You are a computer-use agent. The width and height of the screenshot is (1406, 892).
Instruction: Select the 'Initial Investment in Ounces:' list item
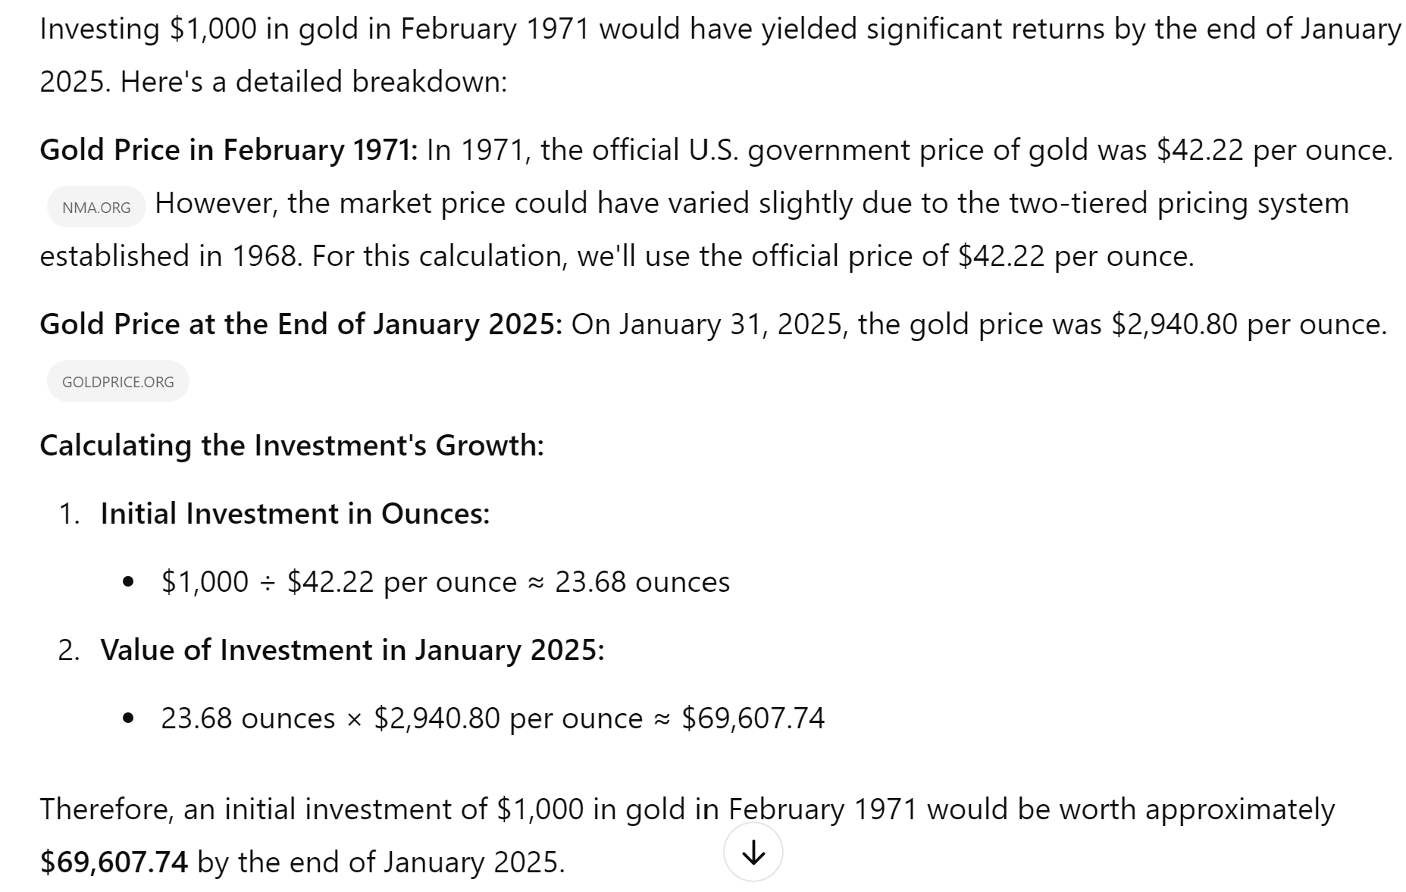[295, 514]
